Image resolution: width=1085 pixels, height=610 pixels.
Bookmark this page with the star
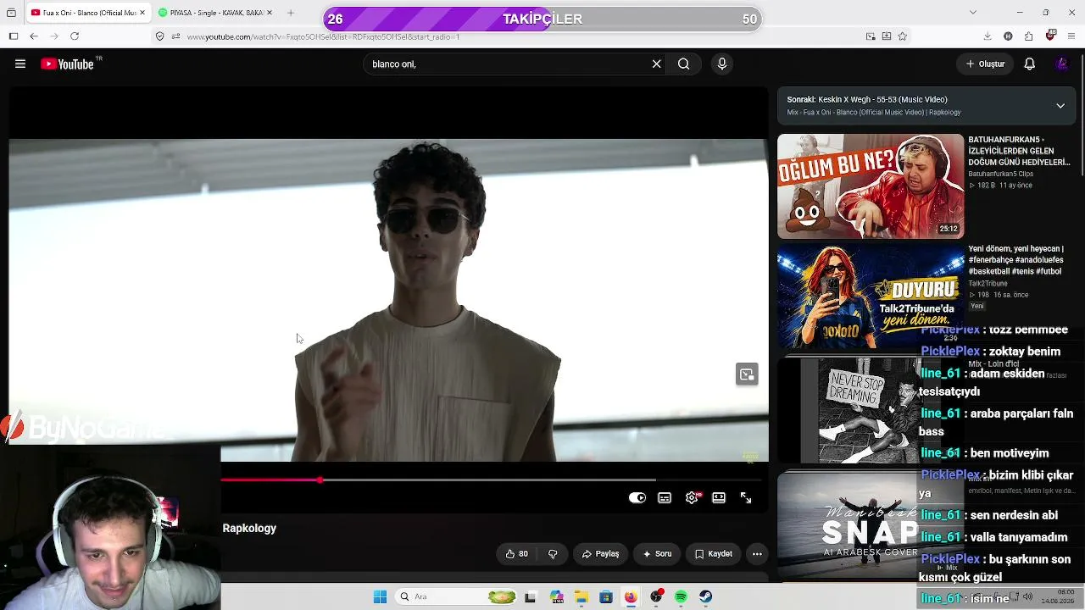pos(903,36)
